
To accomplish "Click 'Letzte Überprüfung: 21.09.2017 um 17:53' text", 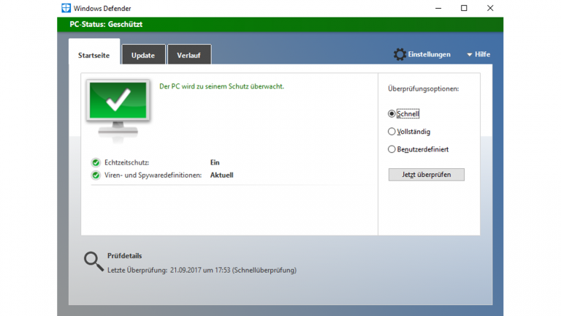I will 169,270.
